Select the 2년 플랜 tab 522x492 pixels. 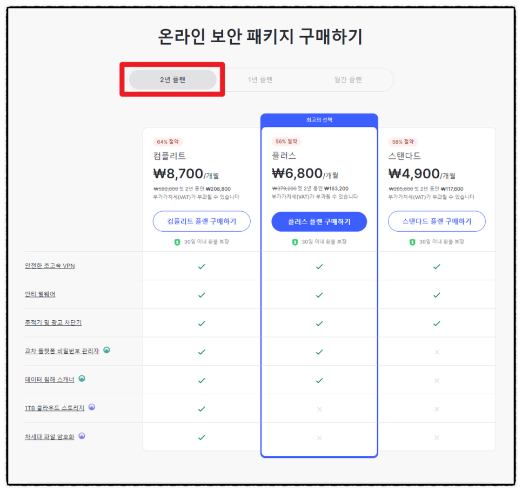point(172,79)
